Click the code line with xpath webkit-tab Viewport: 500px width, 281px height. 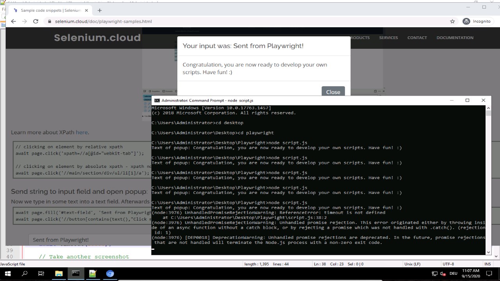click(80, 153)
